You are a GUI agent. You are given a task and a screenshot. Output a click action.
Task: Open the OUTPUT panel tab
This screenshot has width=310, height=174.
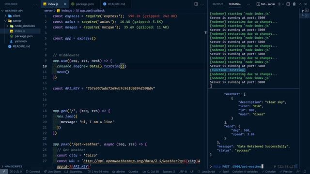click(x=217, y=4)
